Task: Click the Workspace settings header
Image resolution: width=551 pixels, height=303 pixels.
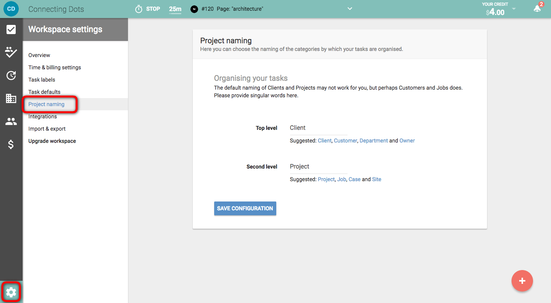Action: (65, 29)
